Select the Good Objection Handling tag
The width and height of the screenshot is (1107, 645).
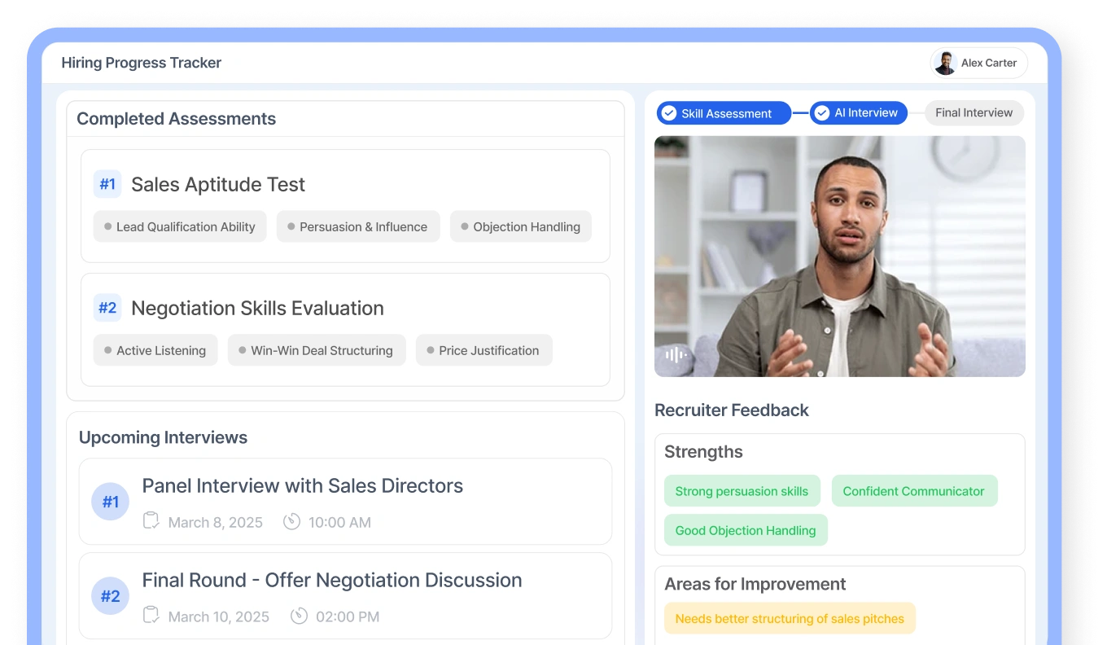click(746, 530)
